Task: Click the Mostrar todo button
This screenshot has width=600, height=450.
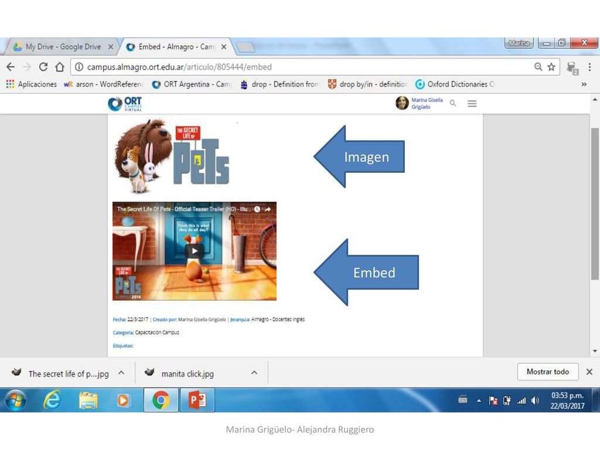Action: coord(548,371)
